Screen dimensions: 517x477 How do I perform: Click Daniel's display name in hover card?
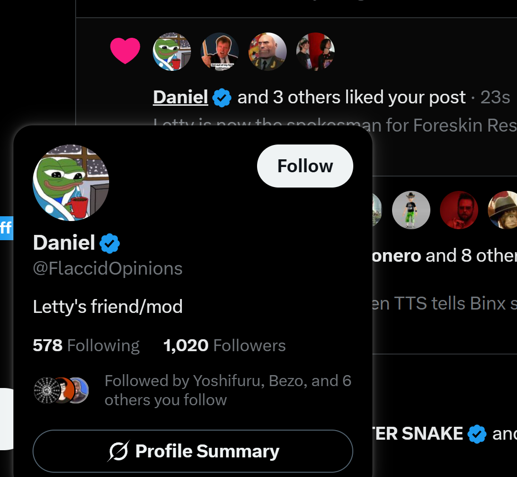64,243
